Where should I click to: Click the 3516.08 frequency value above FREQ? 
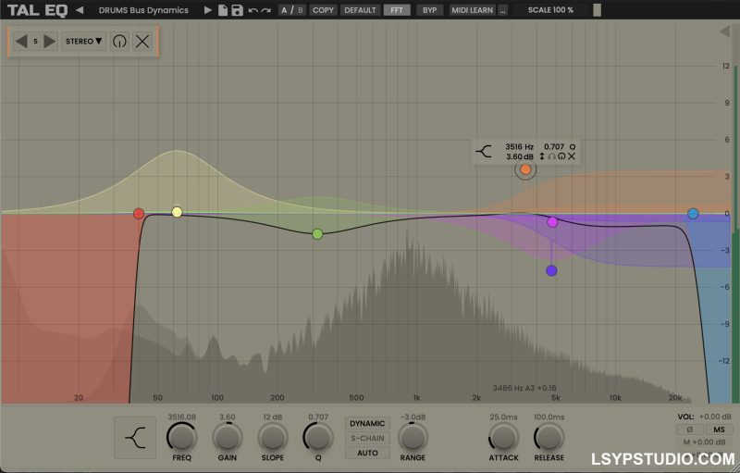coord(181,417)
